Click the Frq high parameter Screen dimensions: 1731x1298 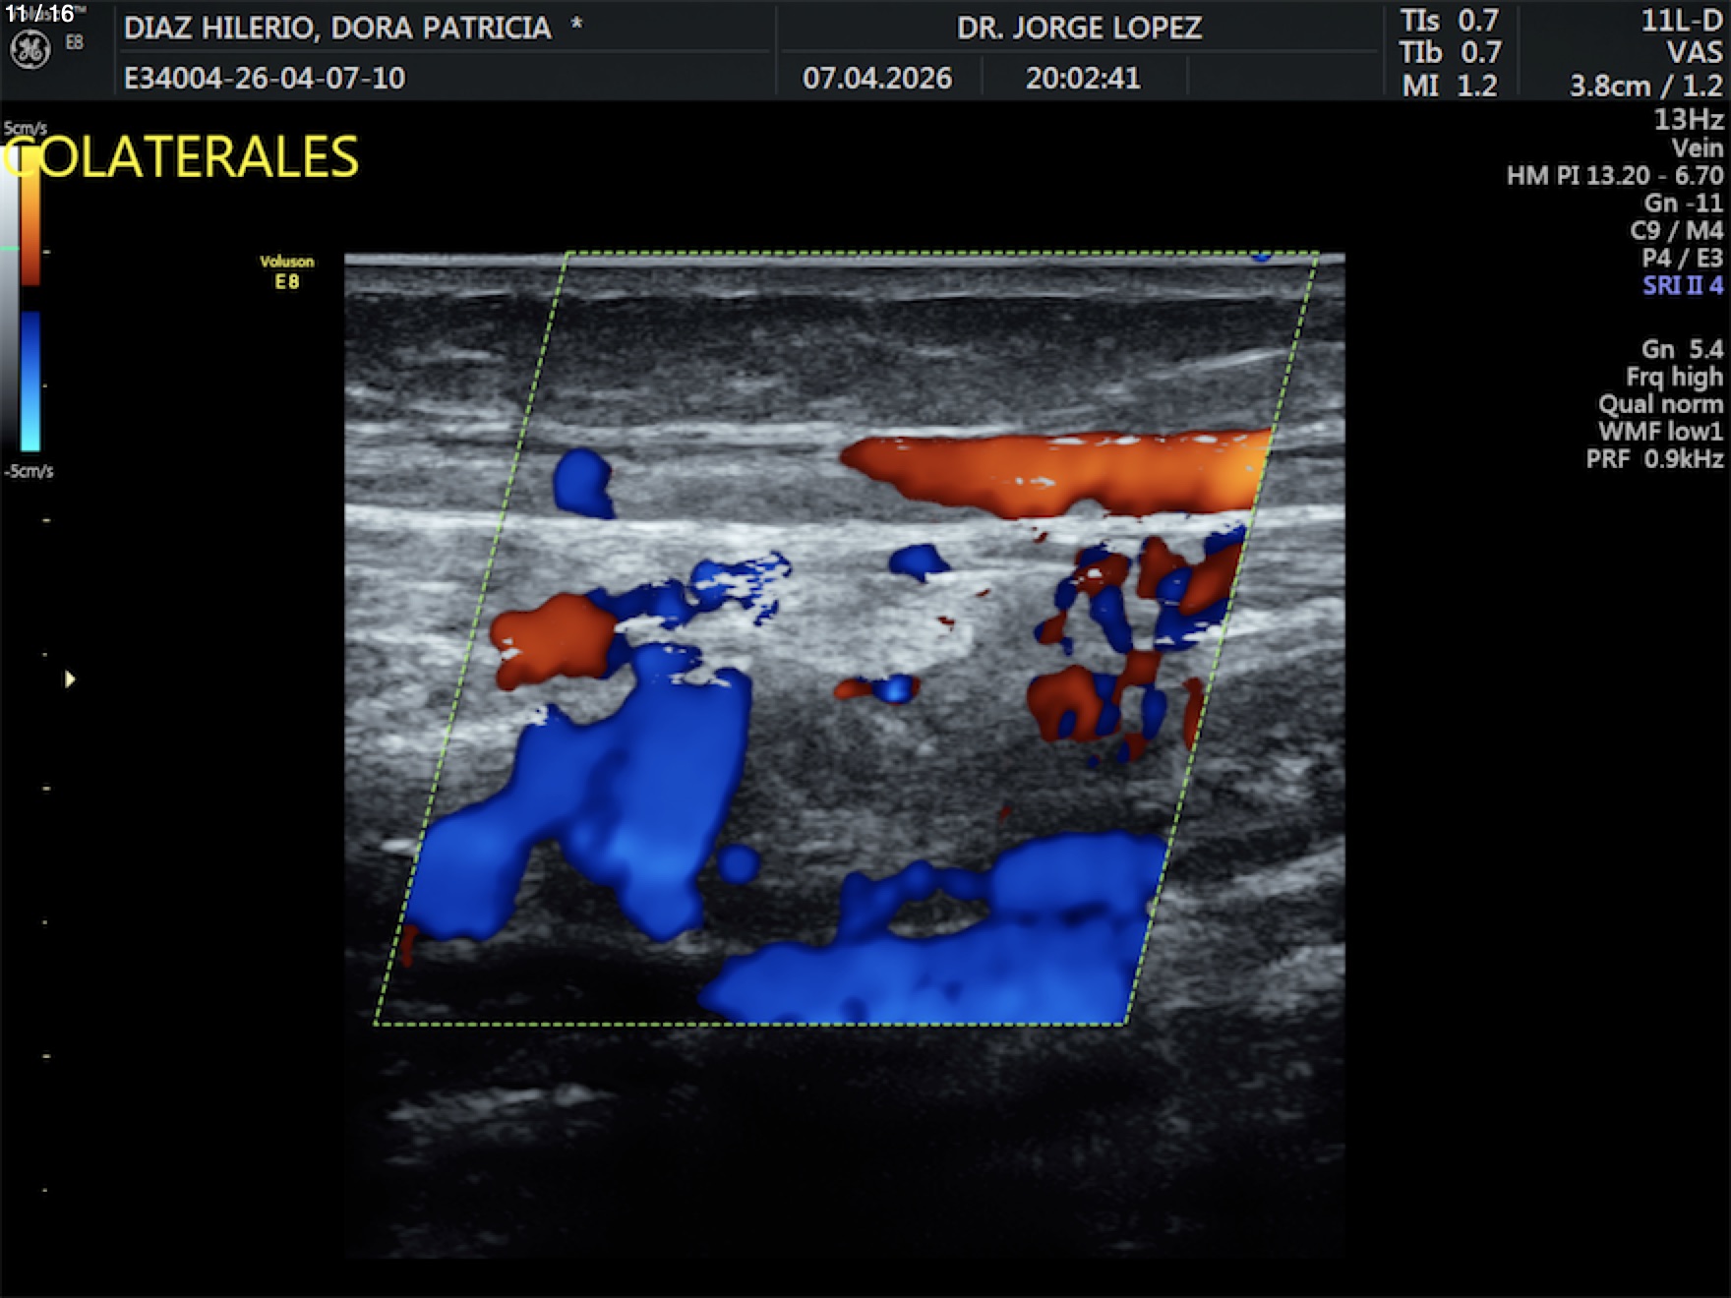[x=1673, y=377]
